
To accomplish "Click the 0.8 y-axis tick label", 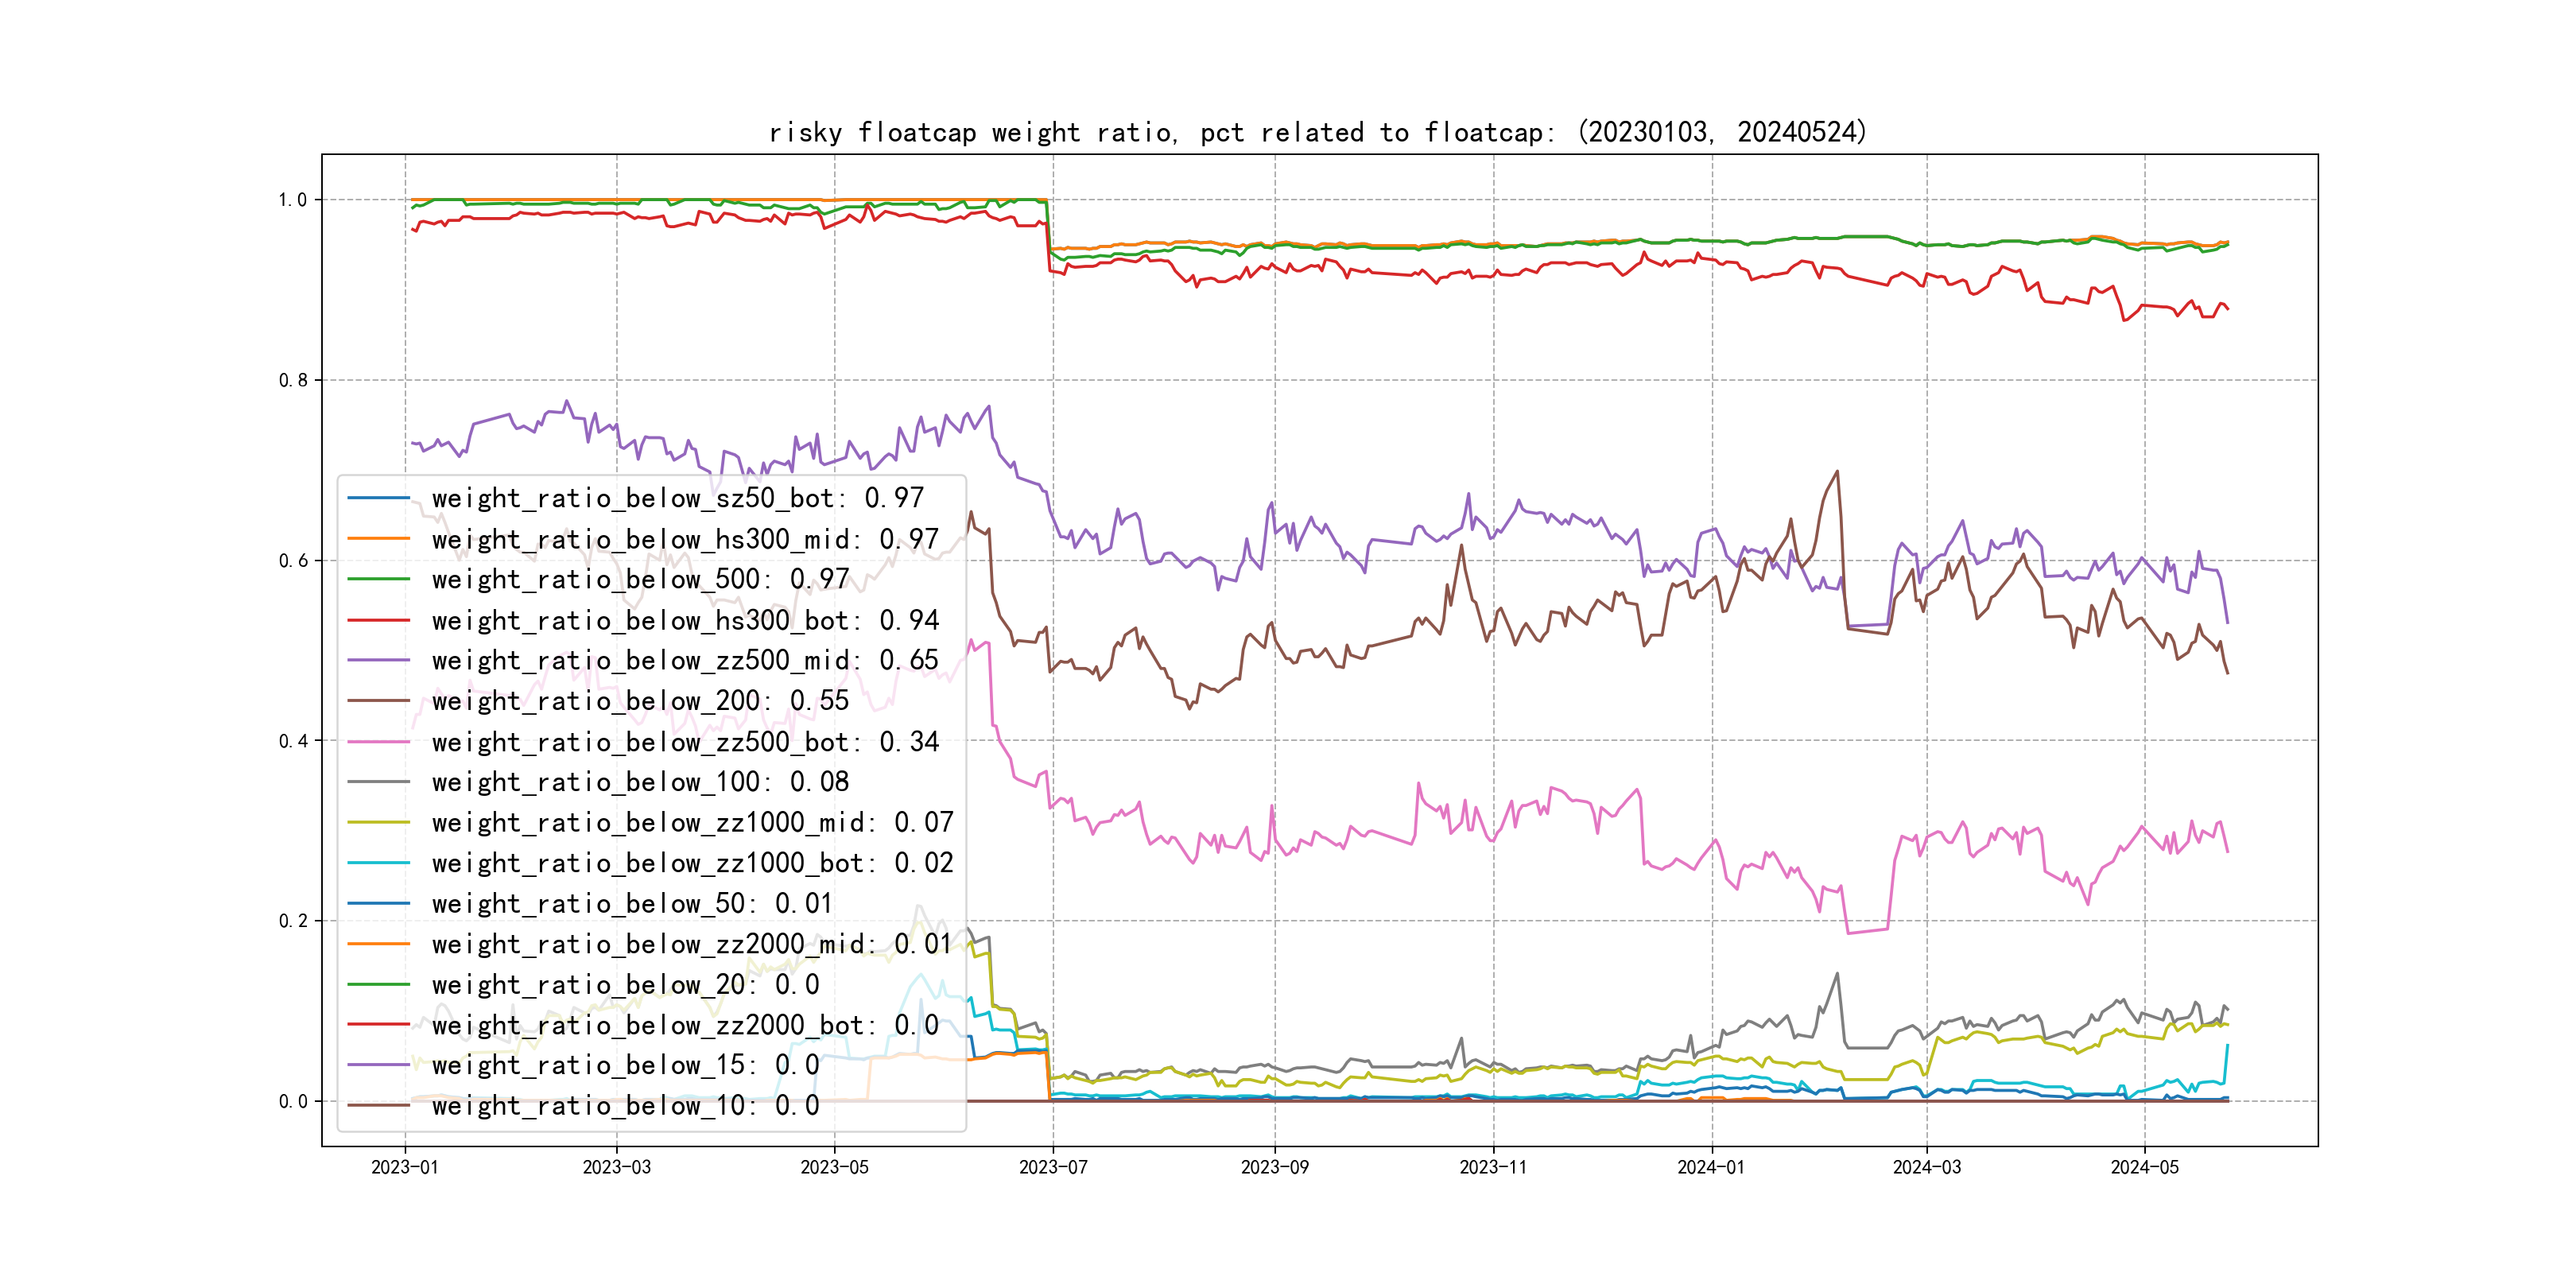I will click(x=293, y=380).
